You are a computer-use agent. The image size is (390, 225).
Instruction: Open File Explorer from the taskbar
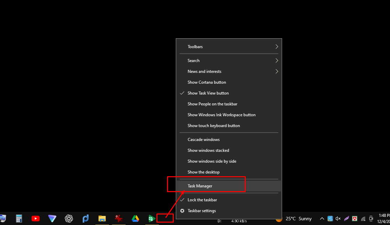pyautogui.click(x=102, y=219)
